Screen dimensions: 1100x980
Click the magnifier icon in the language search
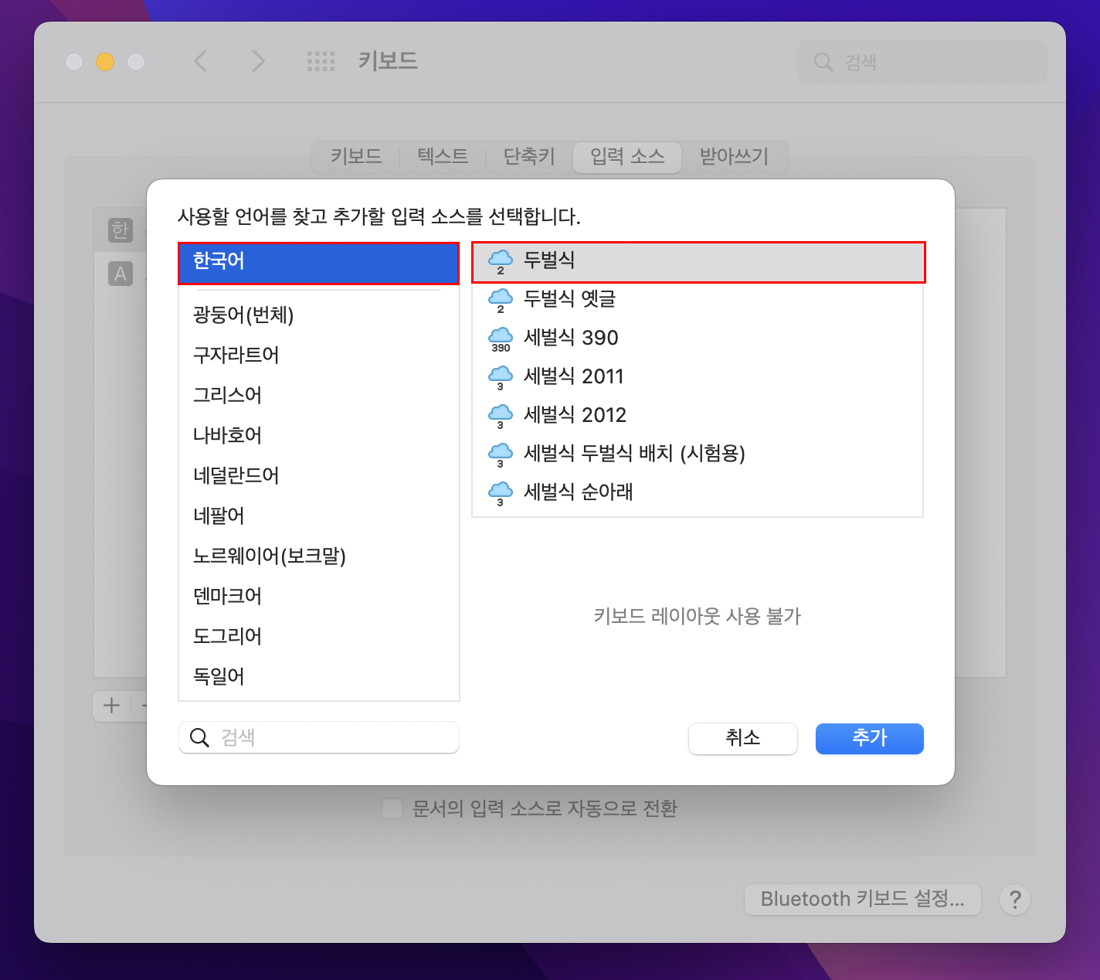pyautogui.click(x=199, y=737)
